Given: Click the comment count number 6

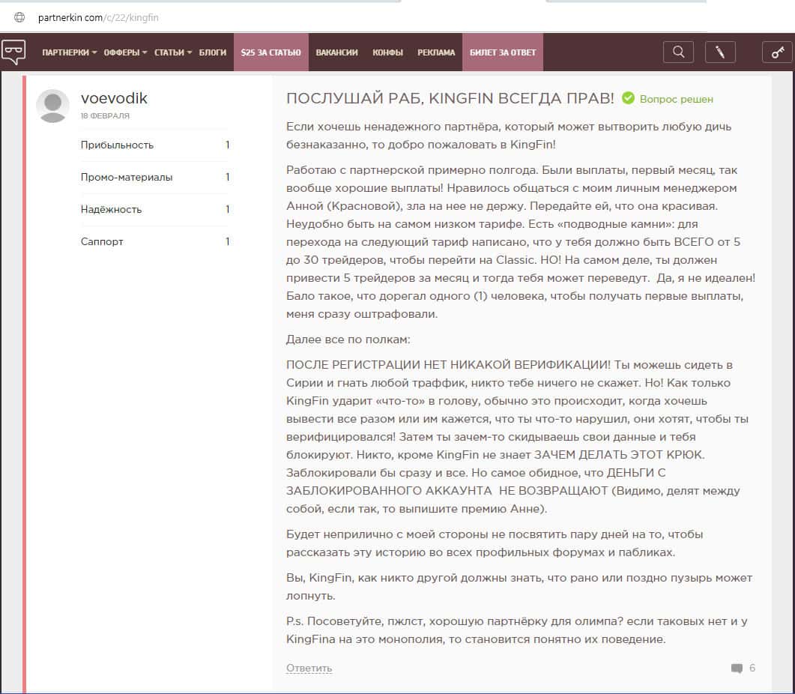Looking at the screenshot, I should click(752, 668).
